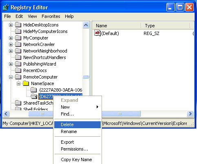
Task: Click the NameSpace folder icon
Action: [26, 83]
